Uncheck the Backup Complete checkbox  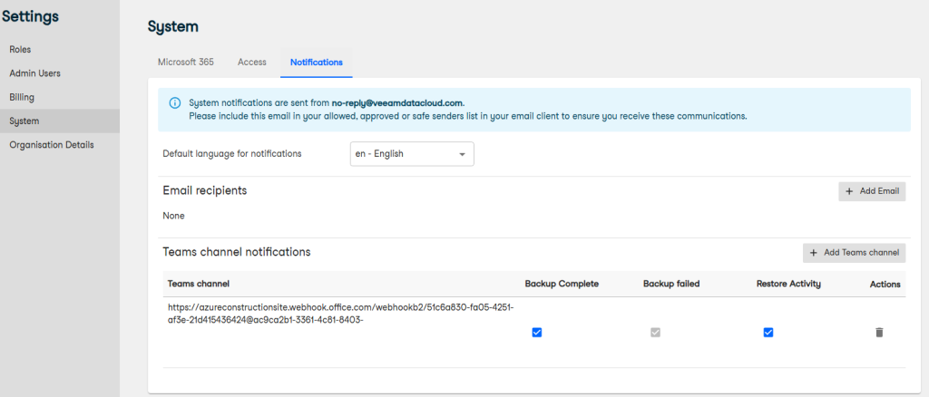point(537,333)
